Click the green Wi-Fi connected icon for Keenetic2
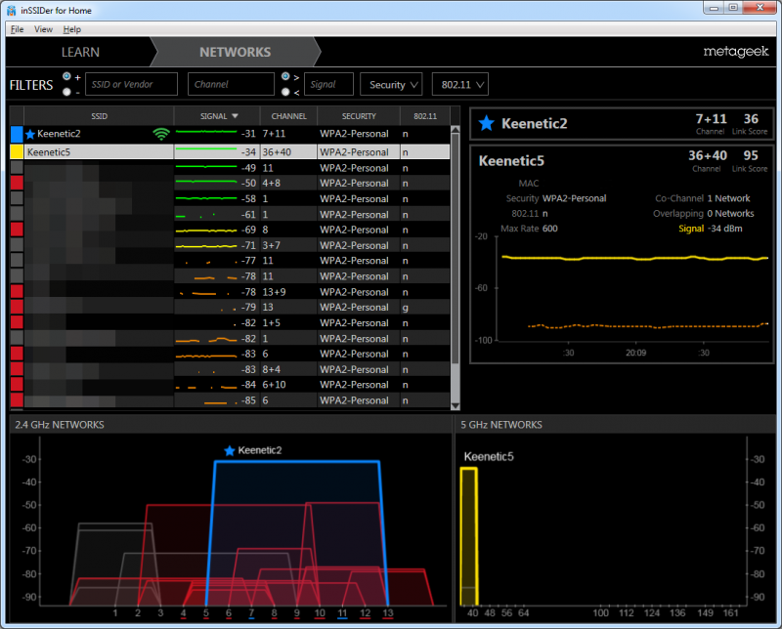Viewport: 782px width, 629px height. pyautogui.click(x=161, y=134)
